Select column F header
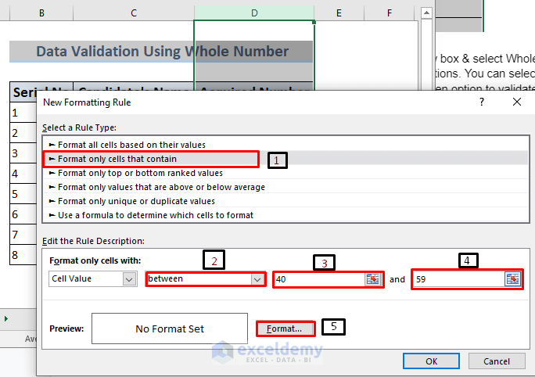 coord(390,13)
